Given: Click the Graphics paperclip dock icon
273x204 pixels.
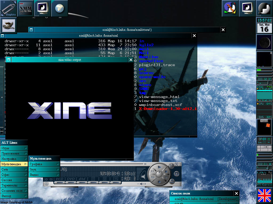Looking at the screenshot, I should point(8,8).
